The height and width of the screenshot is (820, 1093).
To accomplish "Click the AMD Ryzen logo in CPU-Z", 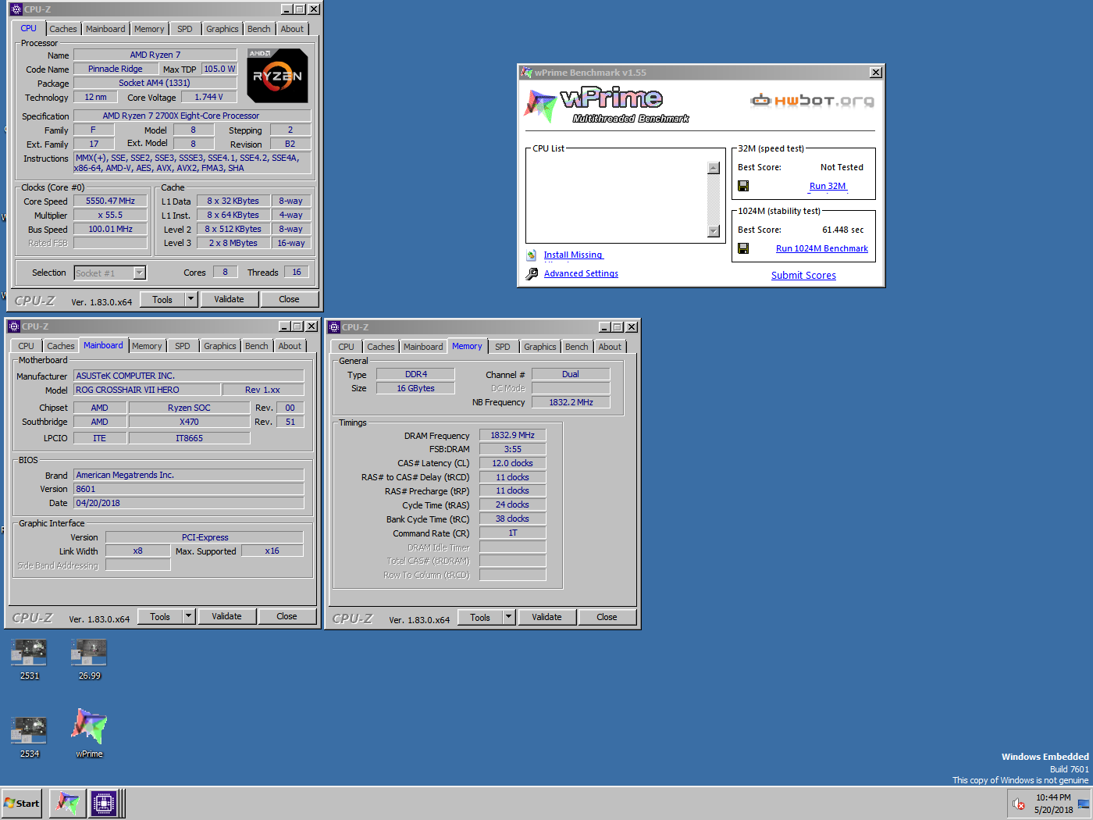I will [x=277, y=76].
